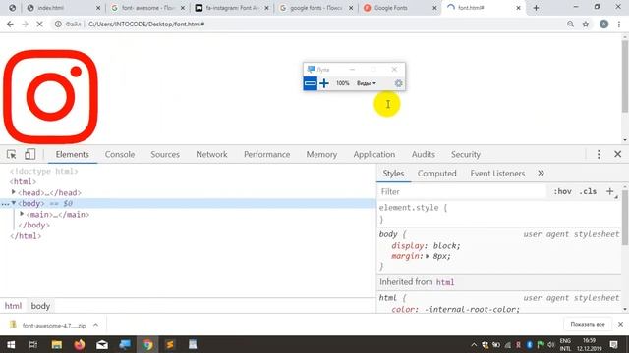Click the browser back arrow
This screenshot has height=353, width=629.
(x=10, y=24)
